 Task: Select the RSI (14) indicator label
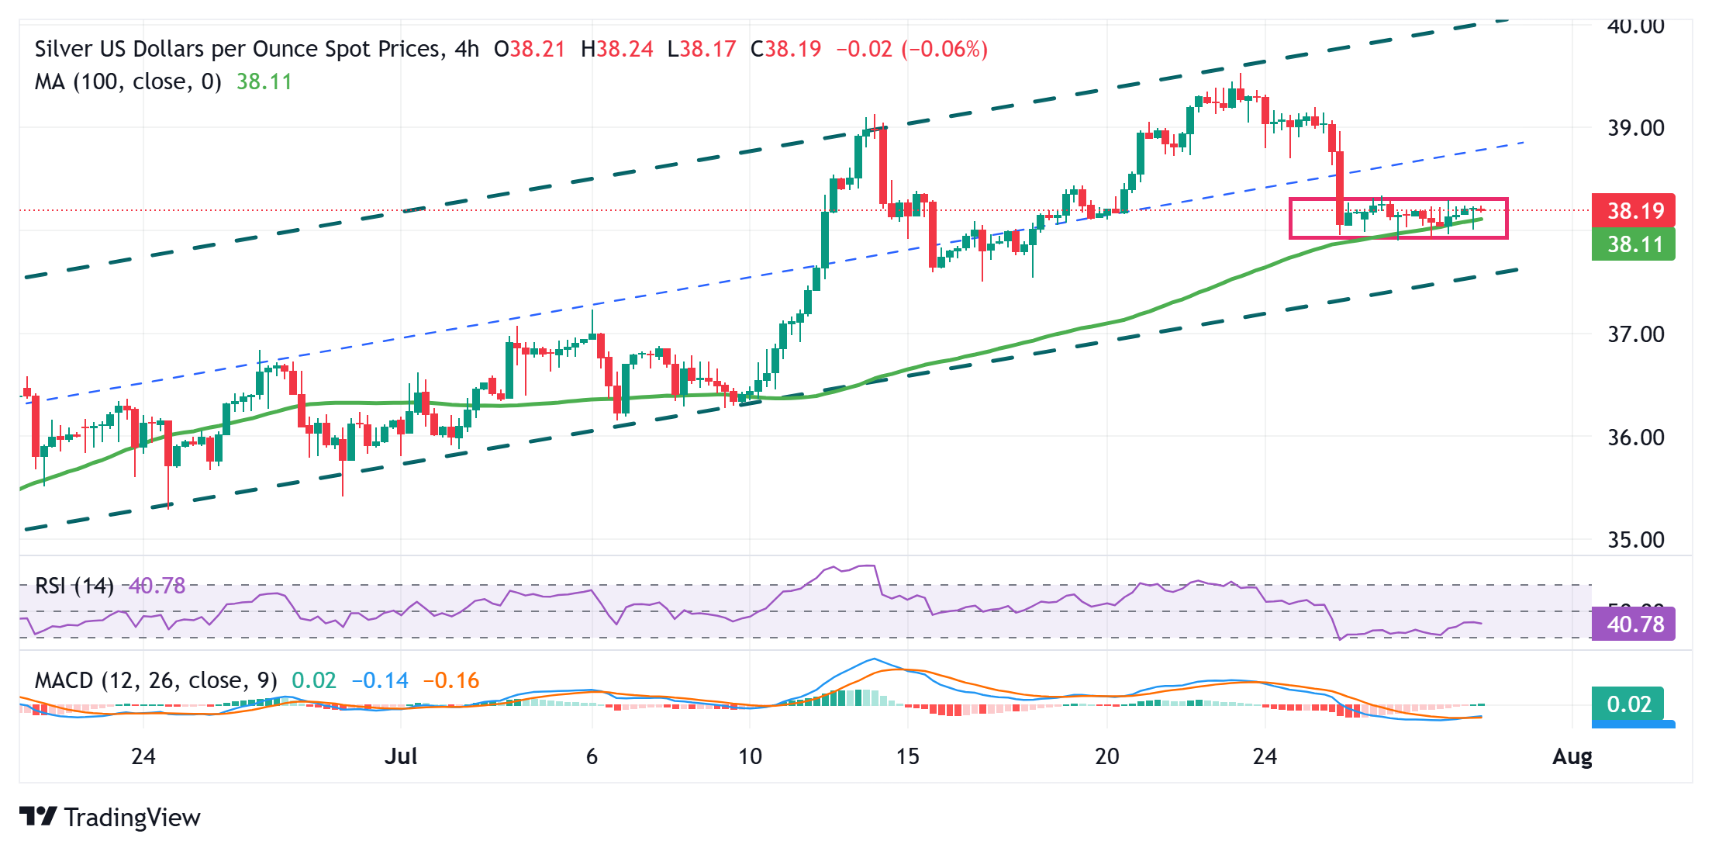(74, 586)
